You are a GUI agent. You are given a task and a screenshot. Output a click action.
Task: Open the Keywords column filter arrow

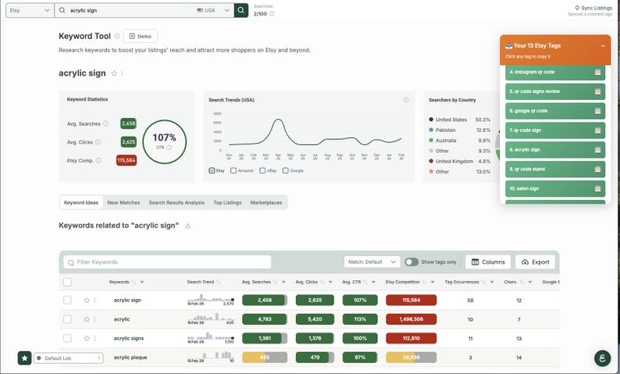(x=142, y=282)
